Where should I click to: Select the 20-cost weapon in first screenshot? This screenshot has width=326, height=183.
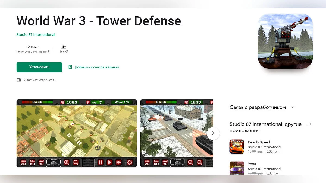click(x=23, y=162)
